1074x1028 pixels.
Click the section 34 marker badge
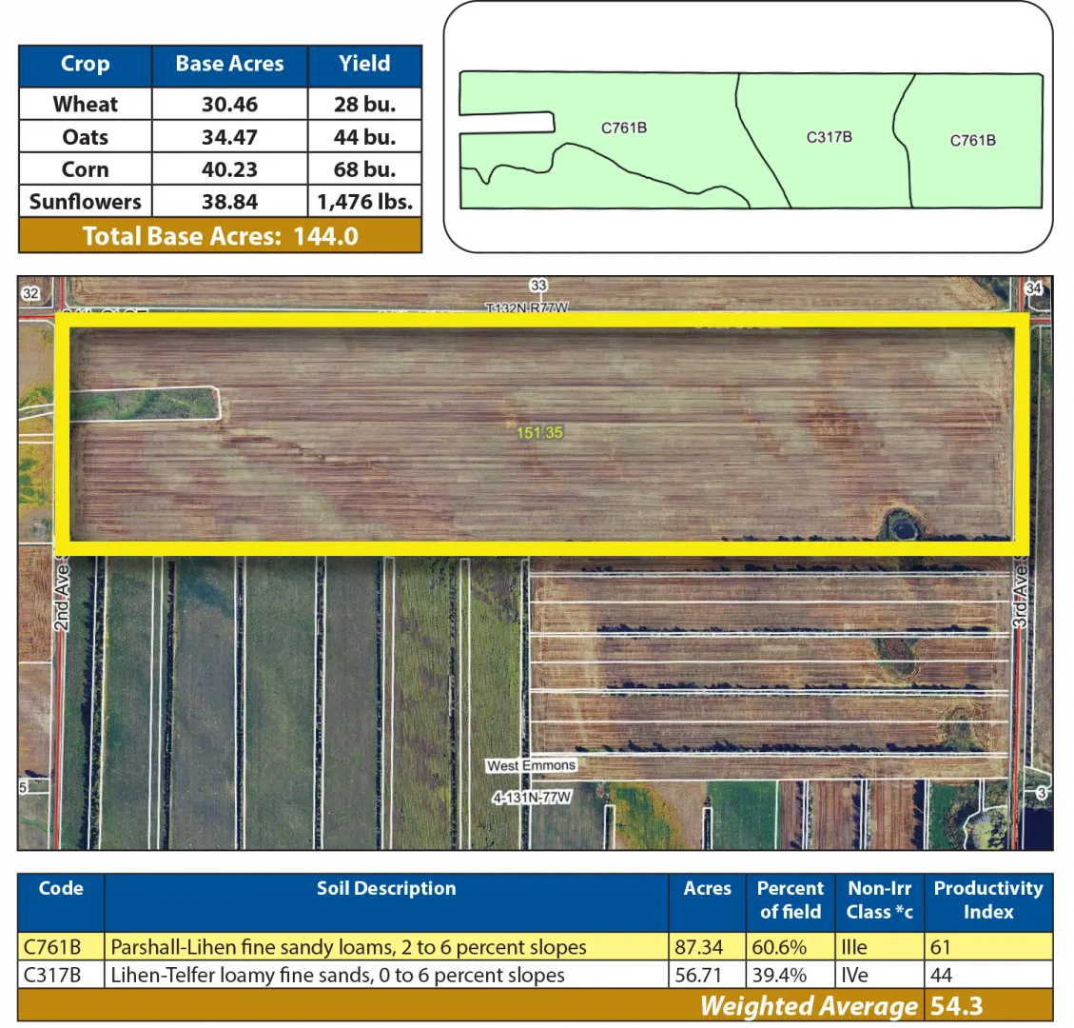pos(1035,287)
